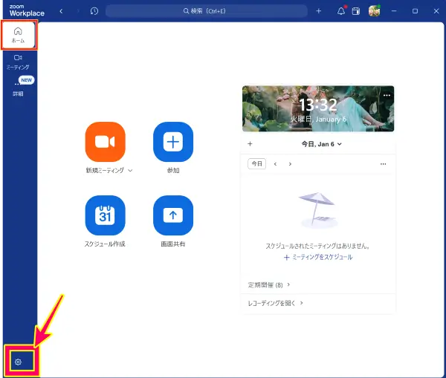Expand the 今日, Jan 6 date dropdown
446x378 pixels.
321,144
